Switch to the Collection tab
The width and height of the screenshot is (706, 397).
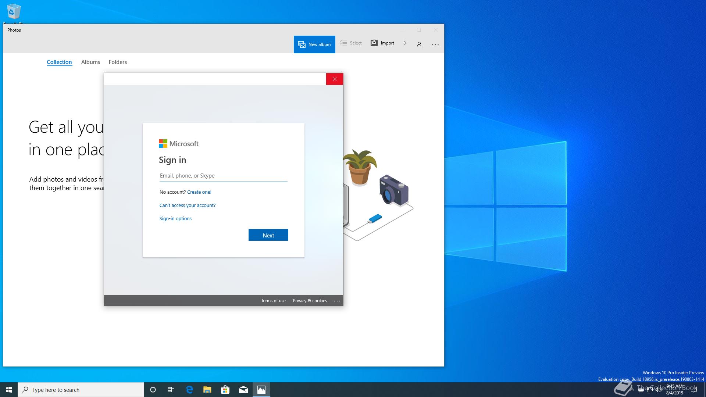[x=59, y=62]
